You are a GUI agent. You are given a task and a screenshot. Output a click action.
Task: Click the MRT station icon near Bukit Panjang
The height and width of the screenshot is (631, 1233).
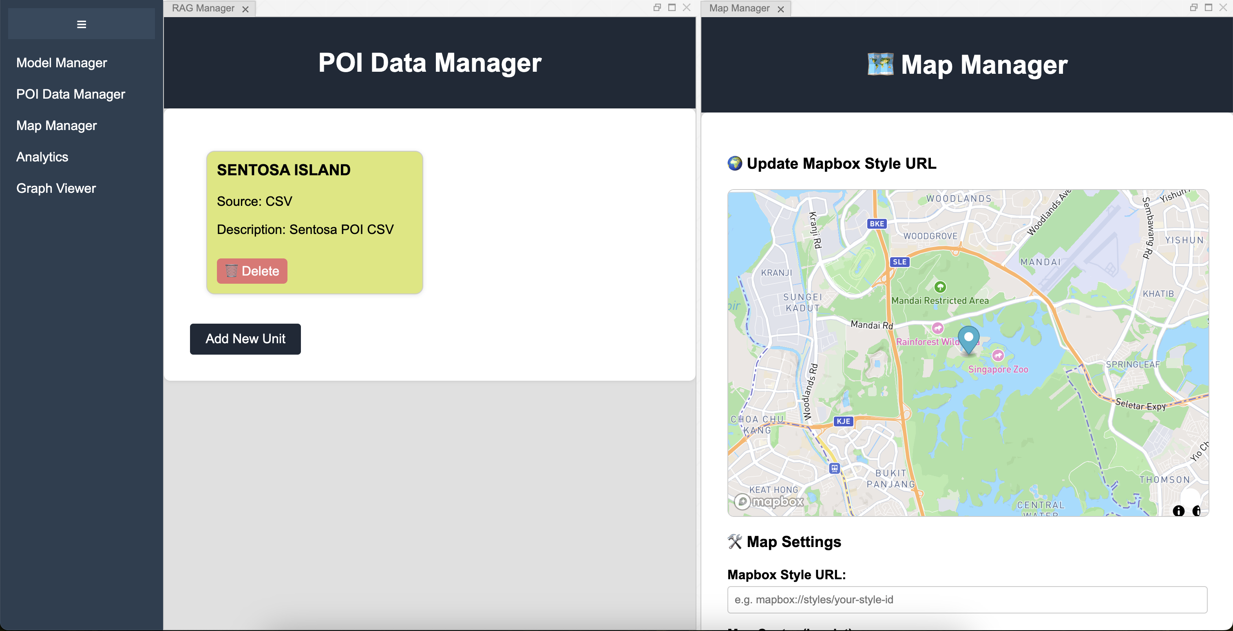834,468
